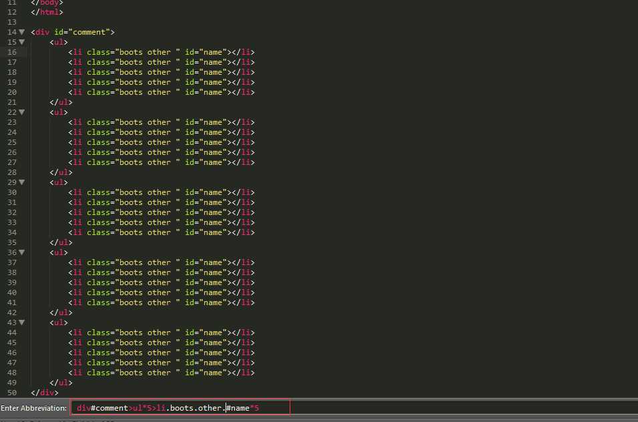This screenshot has width=638, height=422.
Task: Click the li element on line 18
Action: click(162, 72)
